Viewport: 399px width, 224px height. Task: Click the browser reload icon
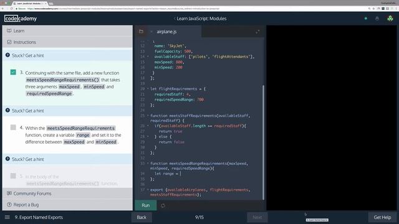point(11,9)
